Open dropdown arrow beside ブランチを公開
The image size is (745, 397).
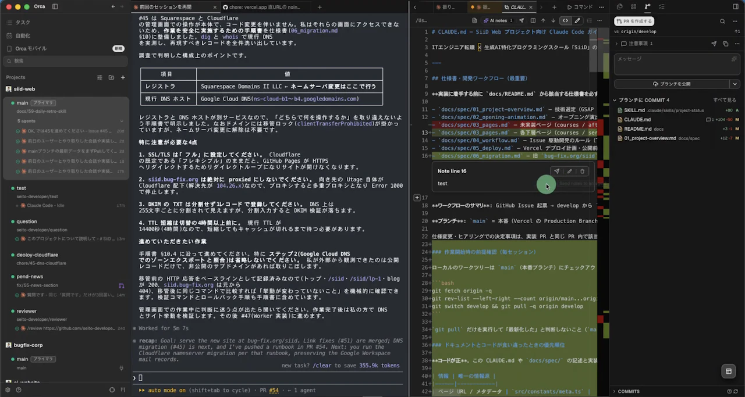tap(735, 84)
